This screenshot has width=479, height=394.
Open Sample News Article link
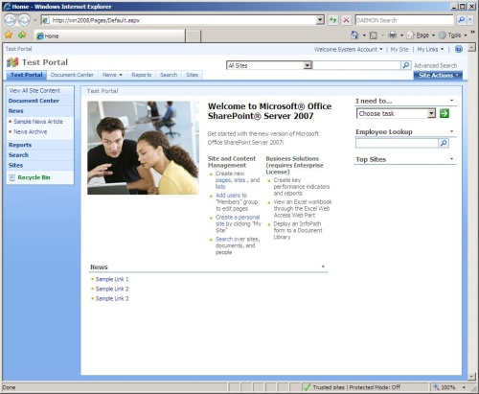[x=38, y=122]
